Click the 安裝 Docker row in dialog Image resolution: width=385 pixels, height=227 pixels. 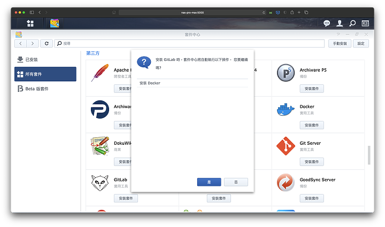click(192, 83)
